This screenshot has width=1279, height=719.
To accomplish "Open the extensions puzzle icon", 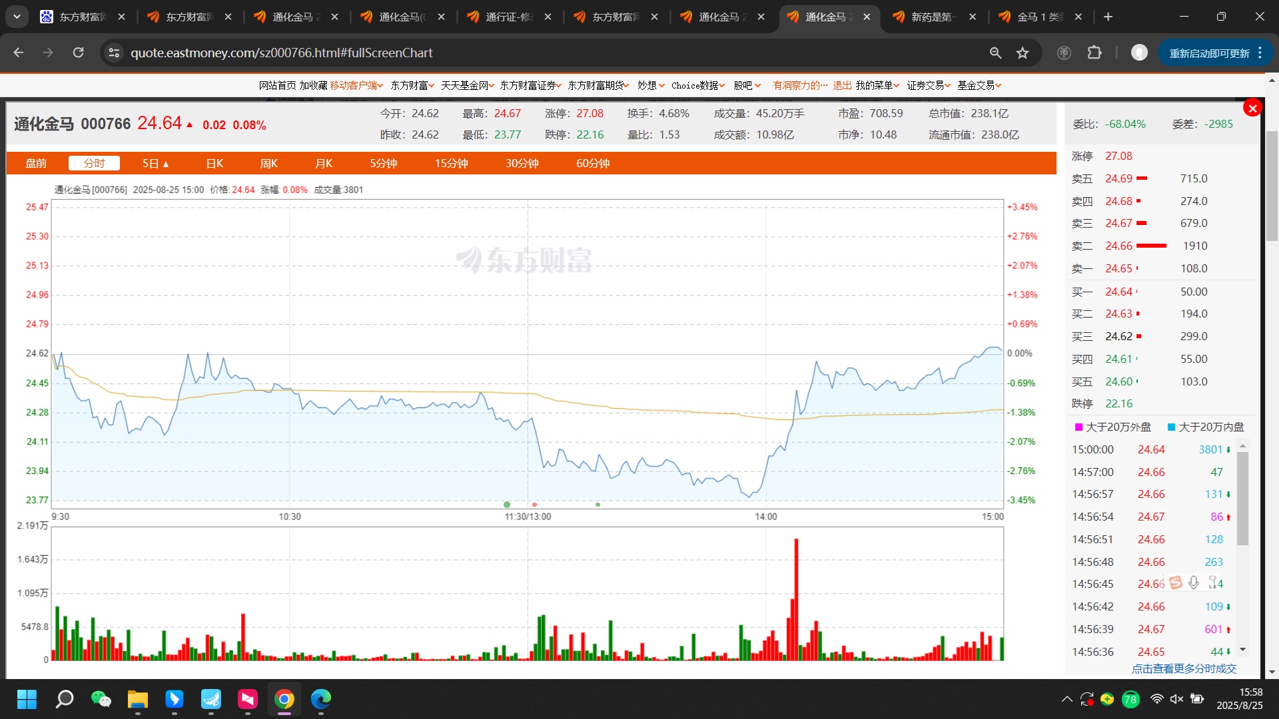I will point(1094,53).
